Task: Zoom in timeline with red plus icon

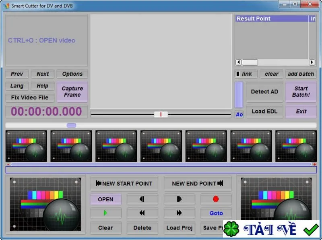Action: click(x=314, y=164)
